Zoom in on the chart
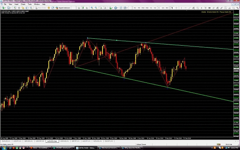This screenshot has width=240, height=150. point(92,8)
